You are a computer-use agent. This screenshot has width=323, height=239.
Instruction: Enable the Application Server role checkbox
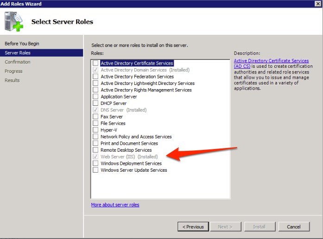(x=95, y=97)
